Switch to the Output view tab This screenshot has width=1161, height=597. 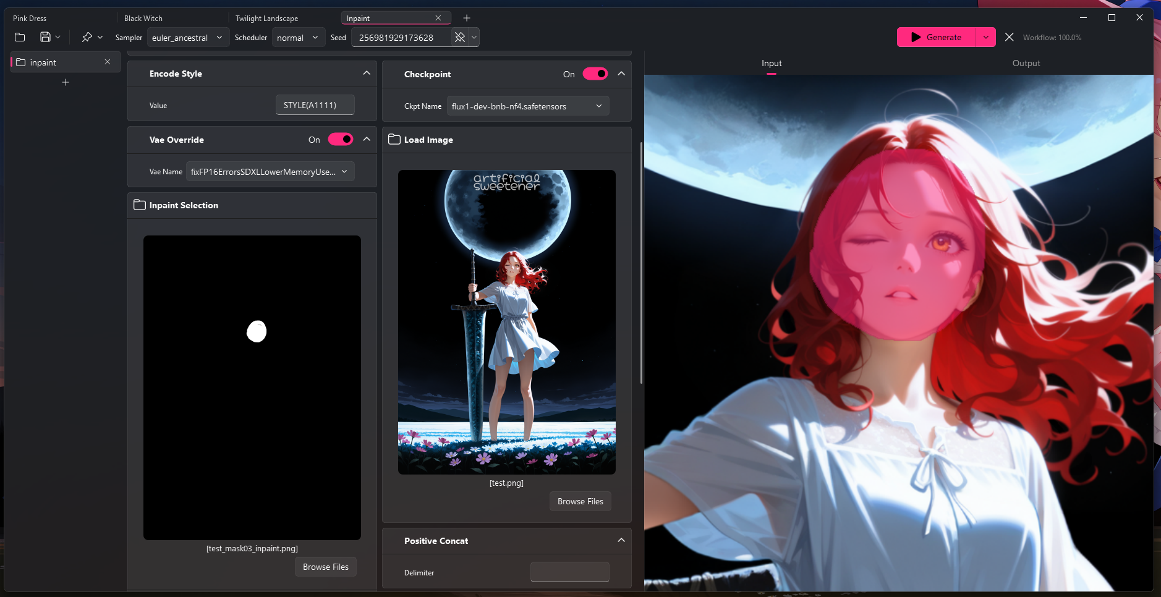pos(1026,63)
